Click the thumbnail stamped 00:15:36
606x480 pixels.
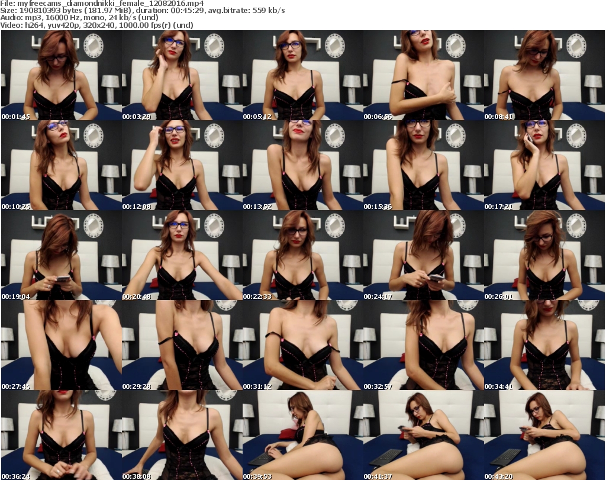point(423,165)
